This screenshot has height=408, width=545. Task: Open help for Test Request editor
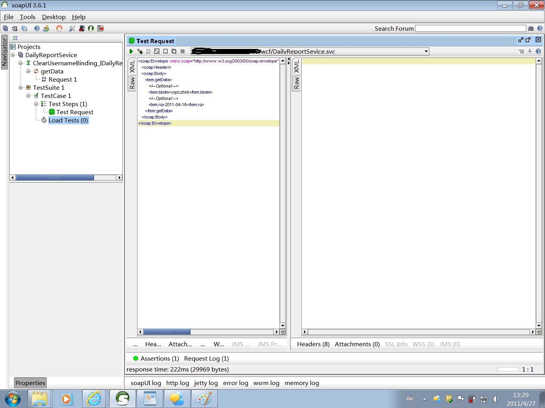tap(538, 51)
